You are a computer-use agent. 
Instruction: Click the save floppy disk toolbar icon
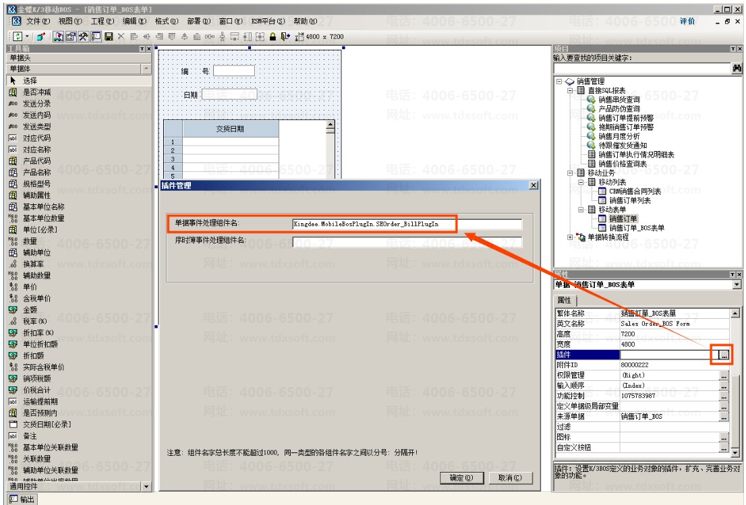109,36
